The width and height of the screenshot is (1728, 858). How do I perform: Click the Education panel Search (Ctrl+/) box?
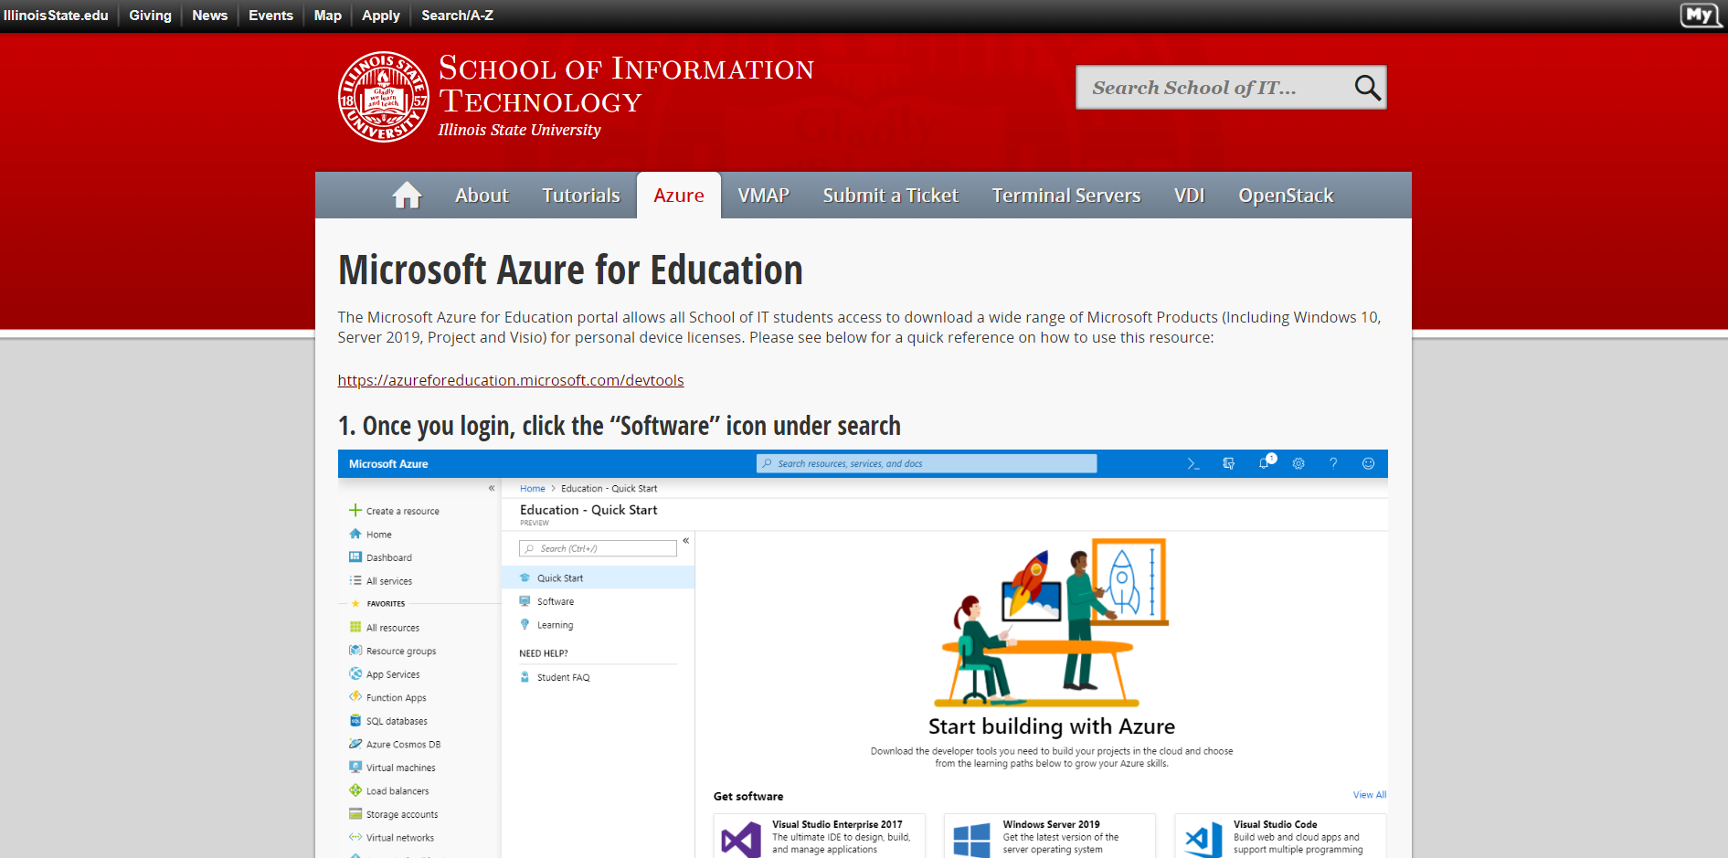pyautogui.click(x=598, y=548)
